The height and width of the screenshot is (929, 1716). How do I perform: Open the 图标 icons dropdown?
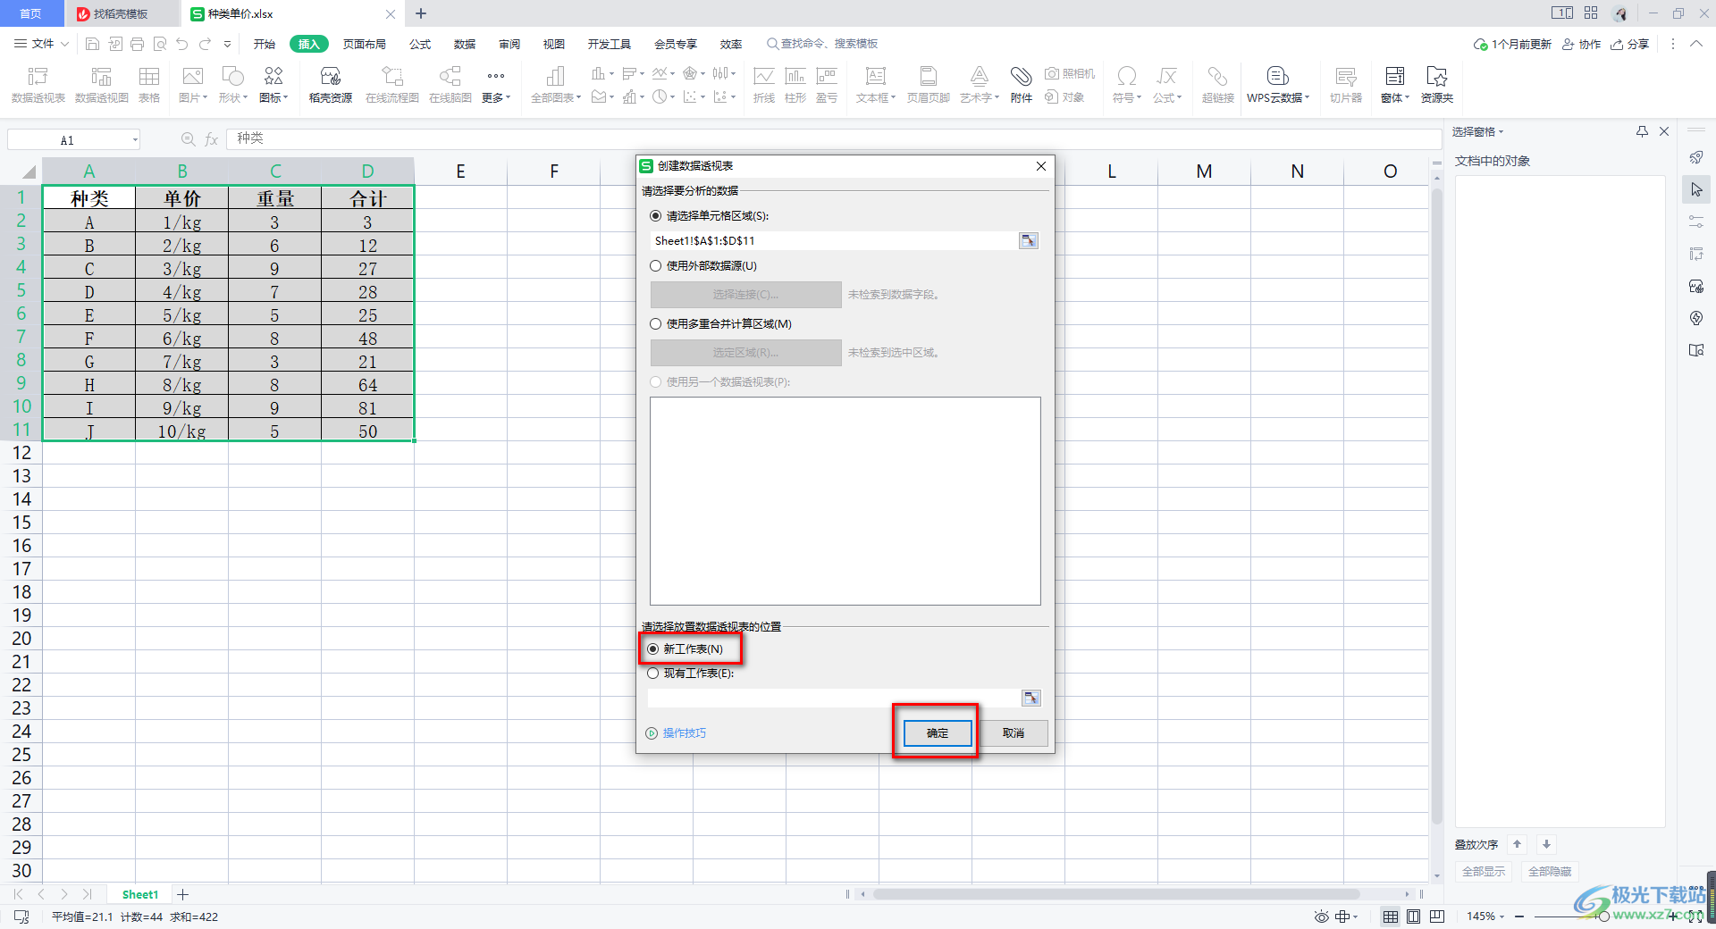click(x=273, y=85)
